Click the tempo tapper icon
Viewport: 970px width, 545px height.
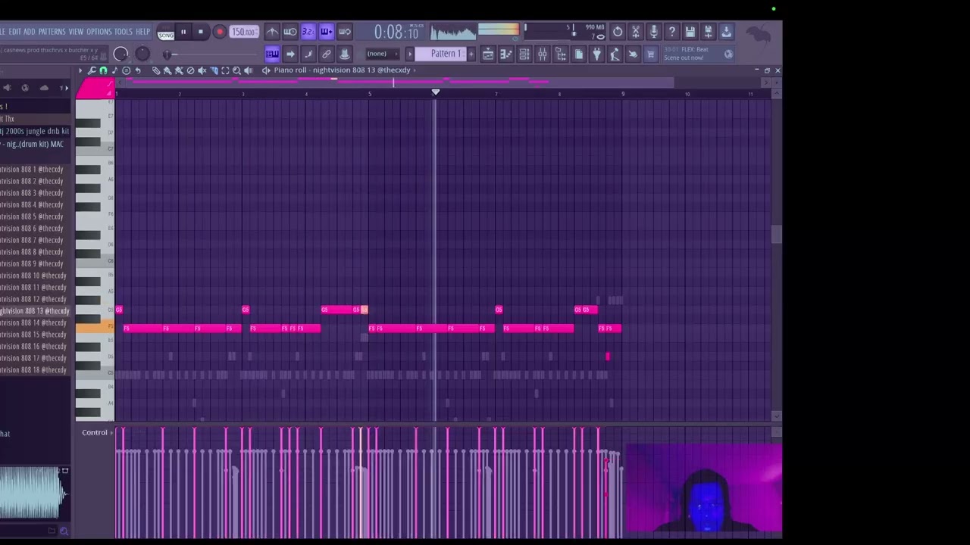click(x=615, y=54)
